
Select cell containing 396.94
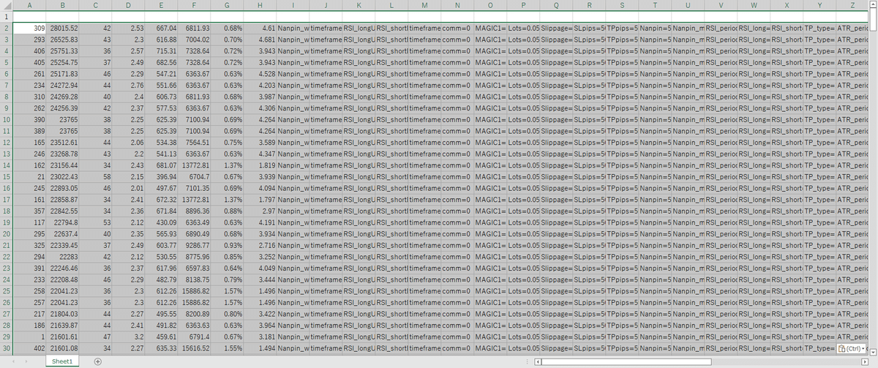[x=161, y=176]
